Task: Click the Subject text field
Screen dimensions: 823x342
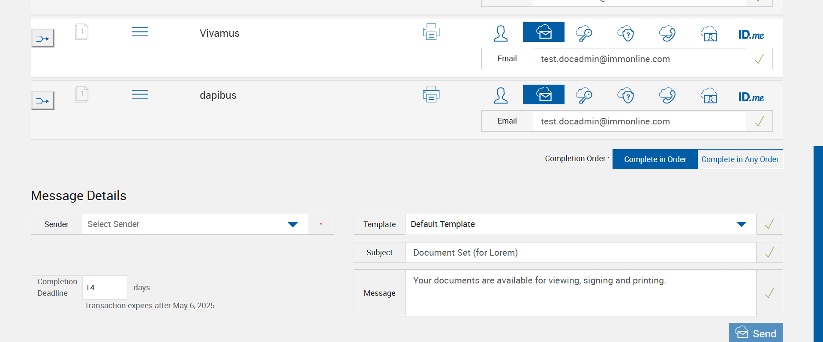Action: pos(580,253)
